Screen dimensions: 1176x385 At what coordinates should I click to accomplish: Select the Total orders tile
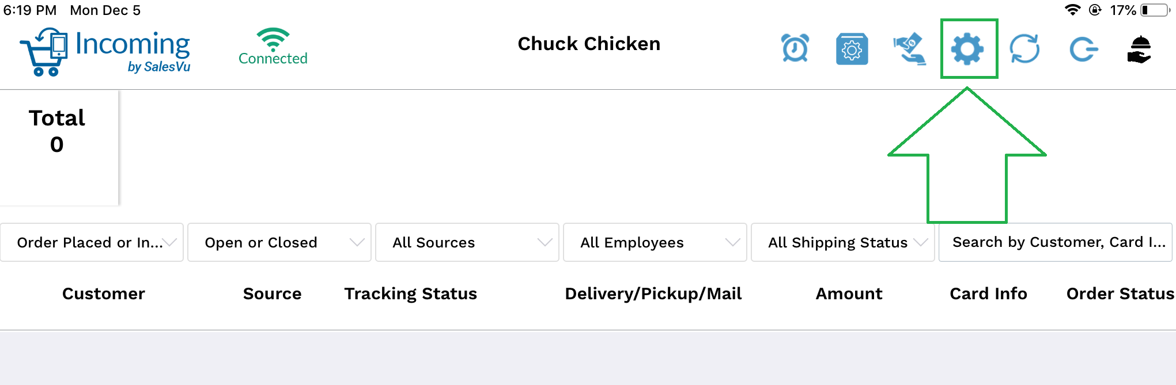tap(59, 147)
